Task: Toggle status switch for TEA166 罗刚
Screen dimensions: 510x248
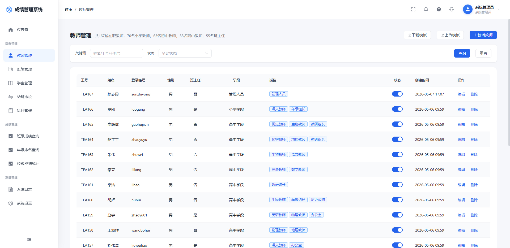Action: coord(397,109)
